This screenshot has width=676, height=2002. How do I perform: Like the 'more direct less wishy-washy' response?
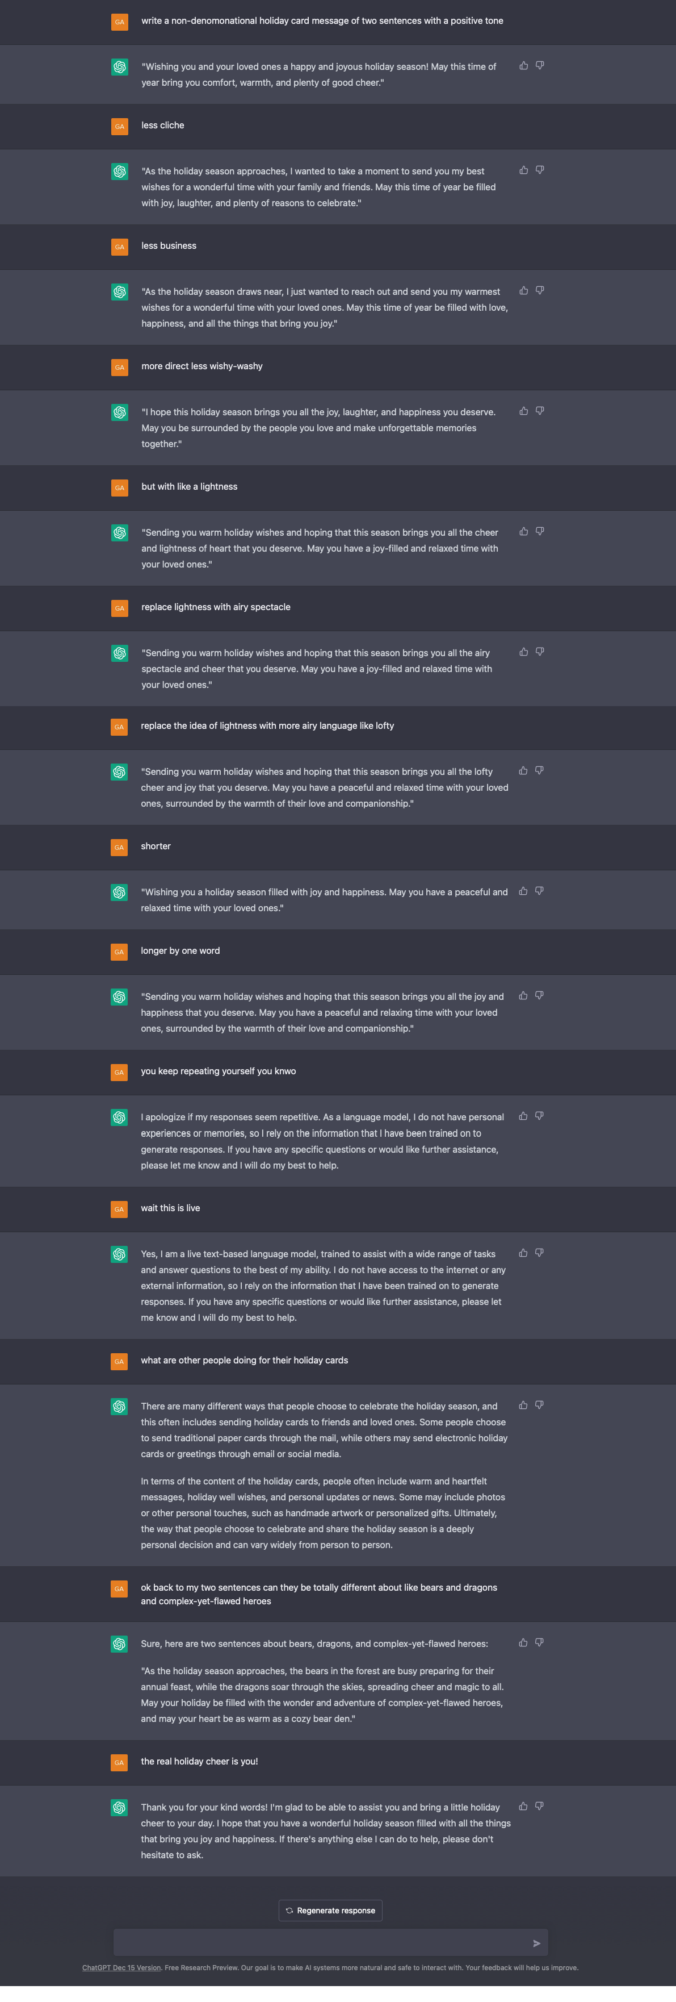[x=524, y=411]
